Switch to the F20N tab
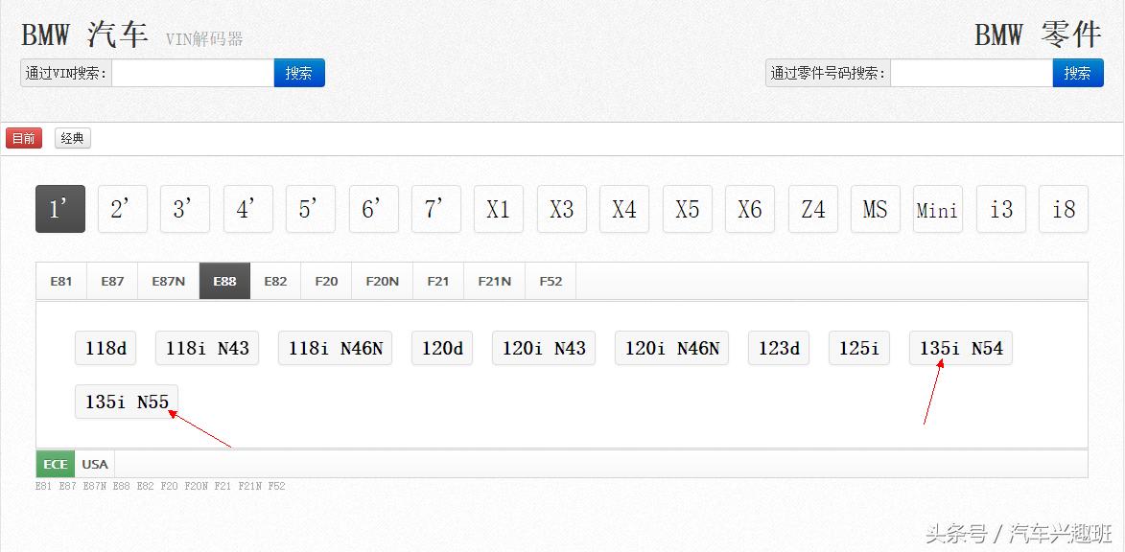Image resolution: width=1125 pixels, height=552 pixels. pos(383,281)
